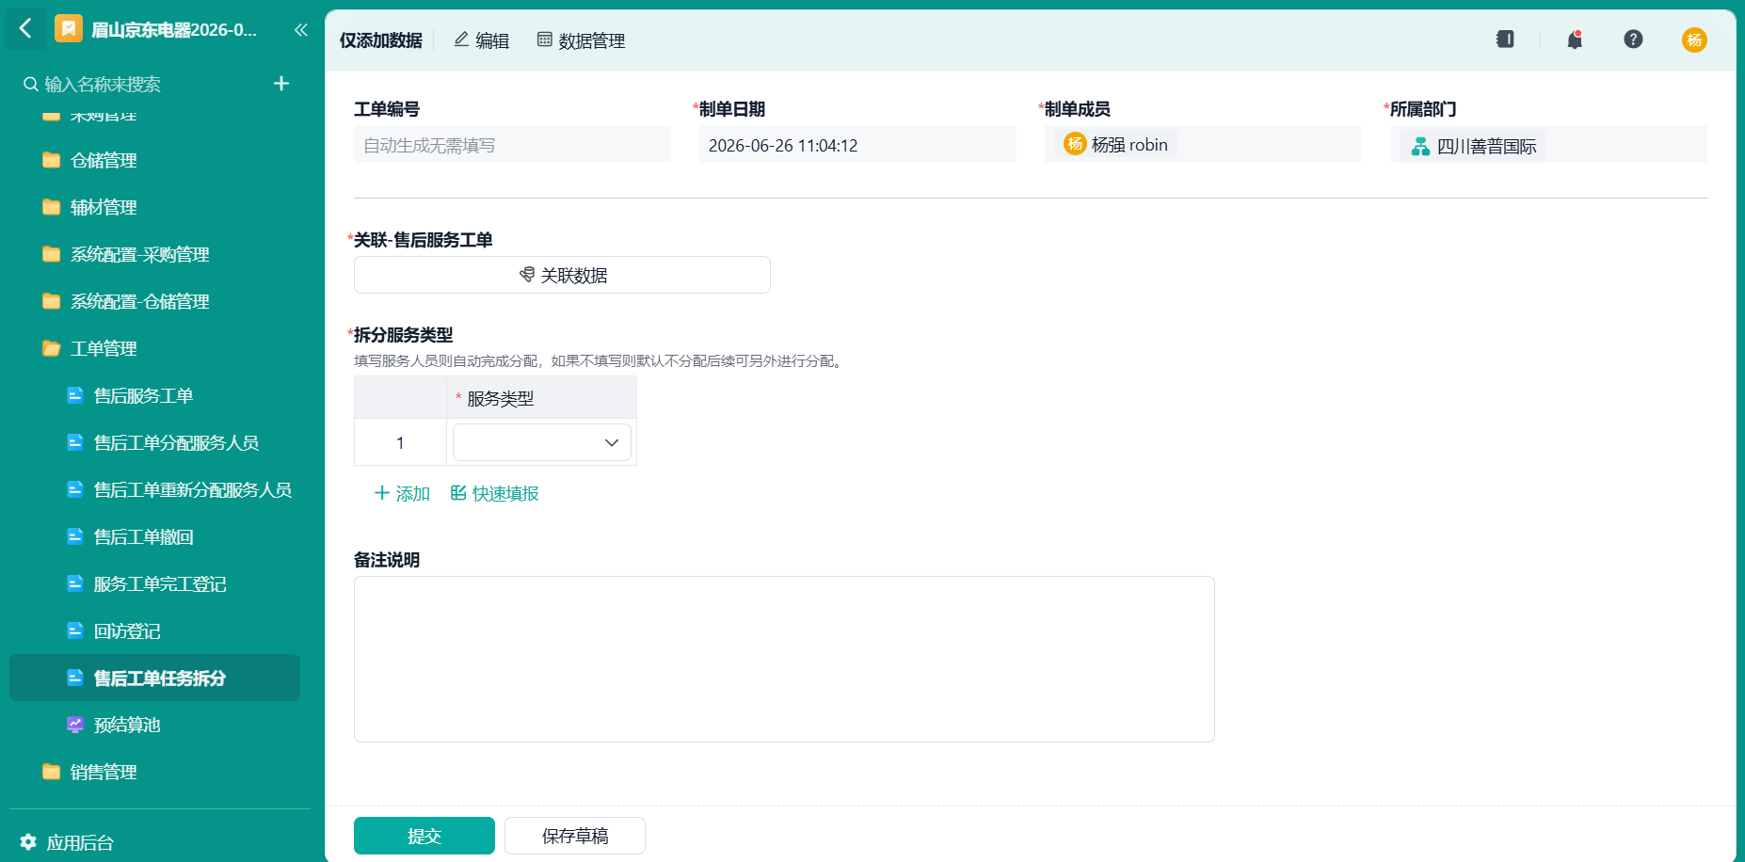
Task: Click the 数据管理 table icon
Action: 544,40
